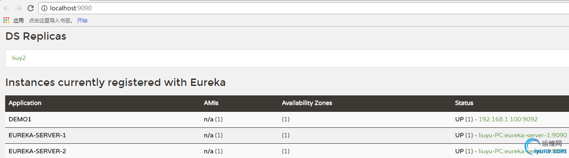Open the site information icon beside localhost
The image size is (569, 158).
45,8
